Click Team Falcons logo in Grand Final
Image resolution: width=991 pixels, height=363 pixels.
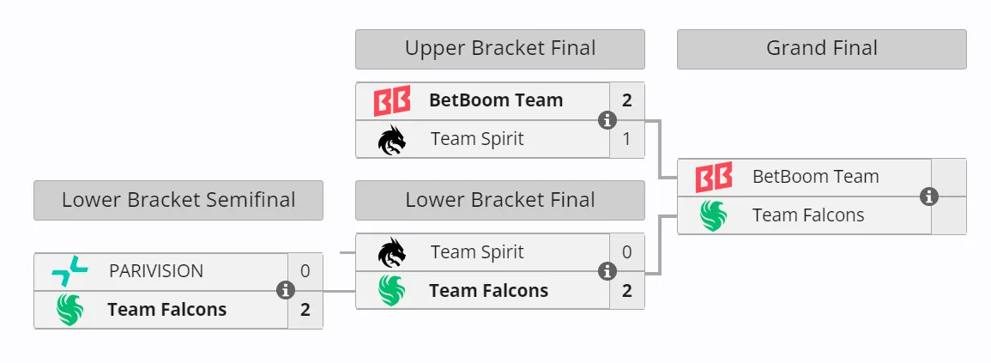714,215
